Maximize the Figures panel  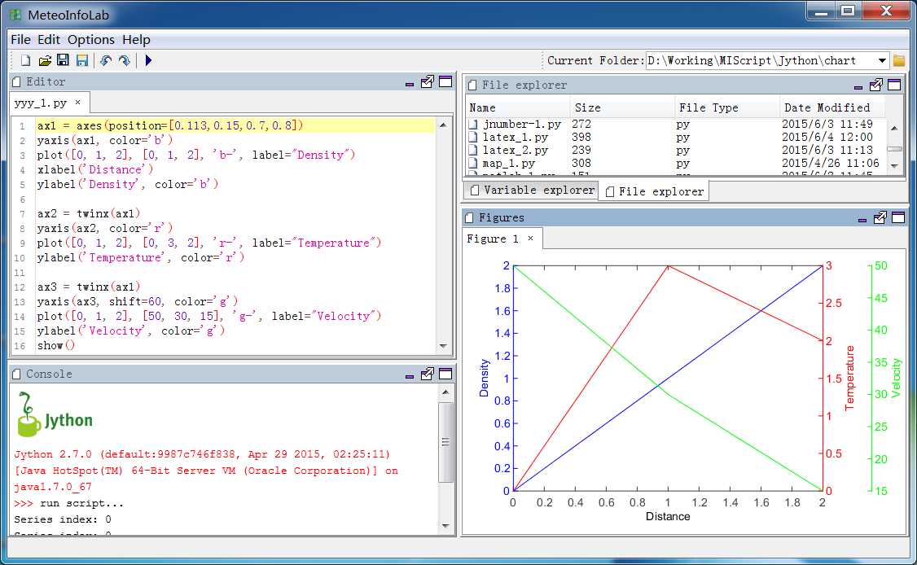point(898,217)
